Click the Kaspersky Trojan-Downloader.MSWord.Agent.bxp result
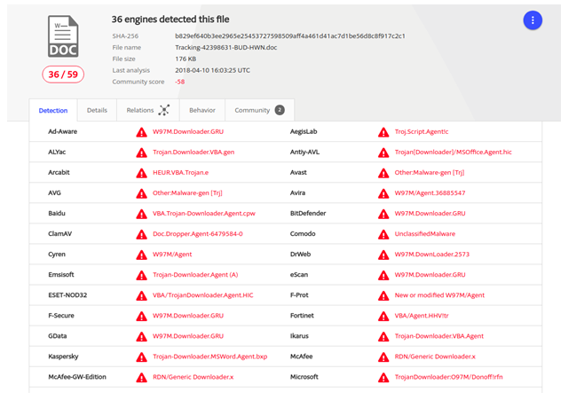This screenshot has width=584, height=400. point(209,357)
